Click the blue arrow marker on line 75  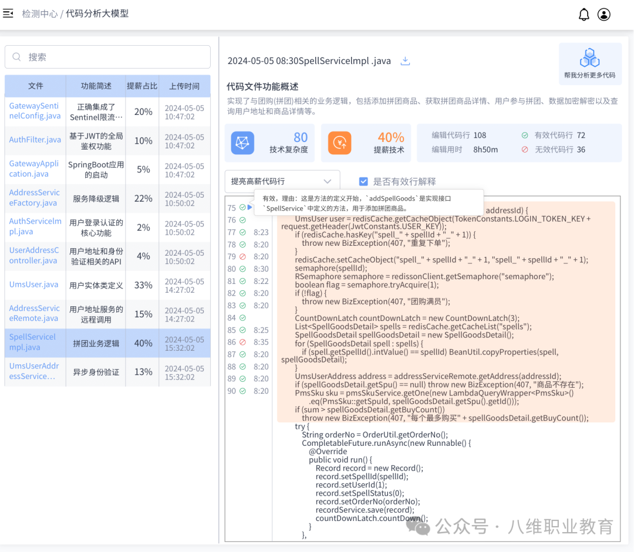tap(250, 207)
